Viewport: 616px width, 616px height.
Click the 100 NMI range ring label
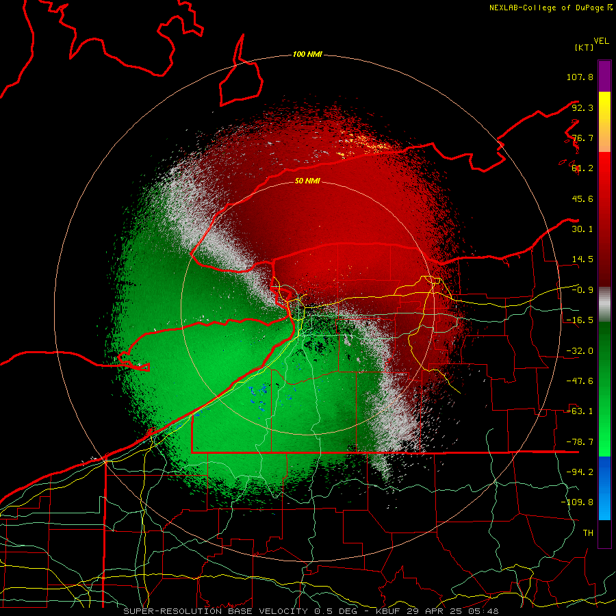click(307, 54)
